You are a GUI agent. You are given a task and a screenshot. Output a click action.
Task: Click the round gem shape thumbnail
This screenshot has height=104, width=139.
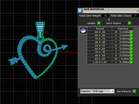(x=83, y=30)
